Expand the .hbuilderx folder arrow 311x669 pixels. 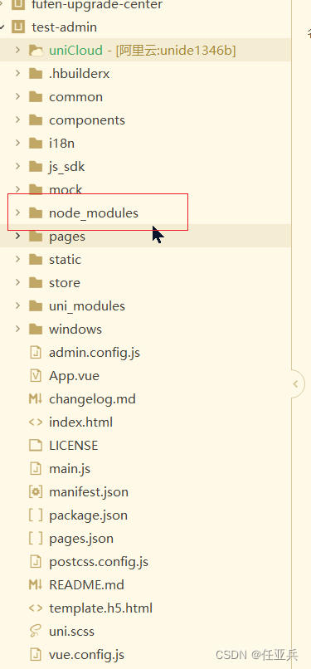click(x=17, y=73)
